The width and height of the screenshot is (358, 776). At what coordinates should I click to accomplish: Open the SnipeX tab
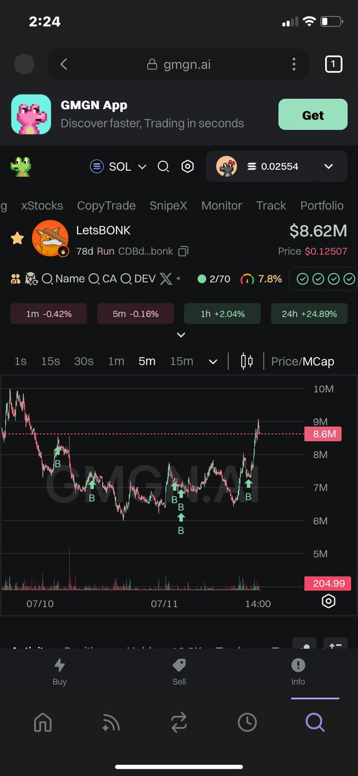(168, 206)
